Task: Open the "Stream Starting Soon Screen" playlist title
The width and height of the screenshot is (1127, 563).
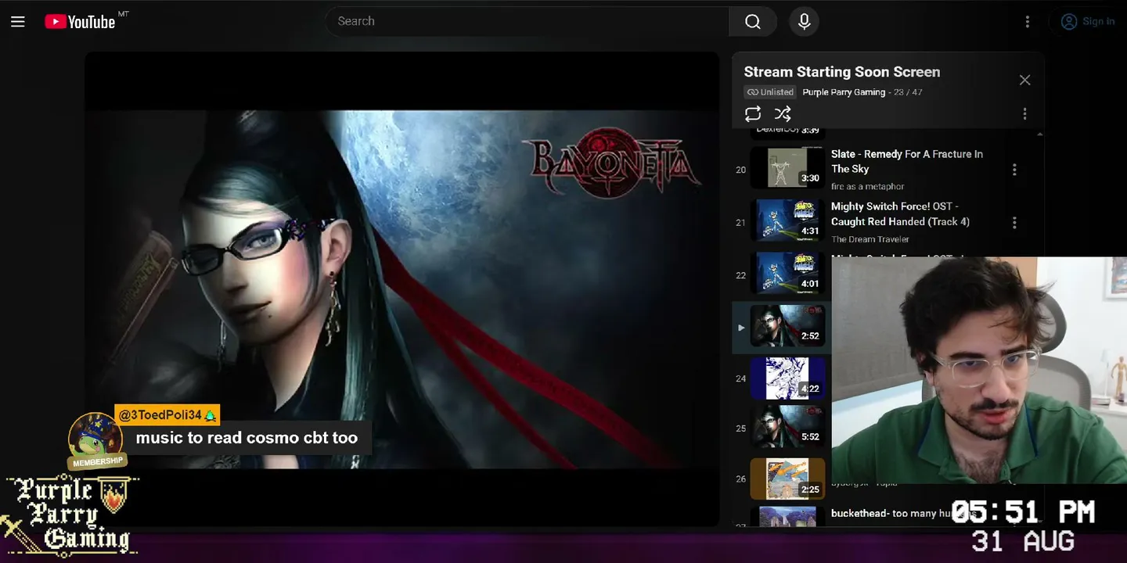Action: click(842, 72)
